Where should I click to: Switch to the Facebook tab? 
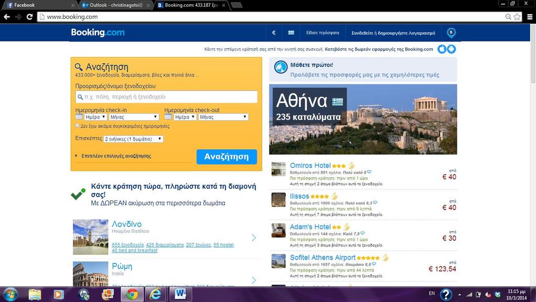(x=39, y=5)
